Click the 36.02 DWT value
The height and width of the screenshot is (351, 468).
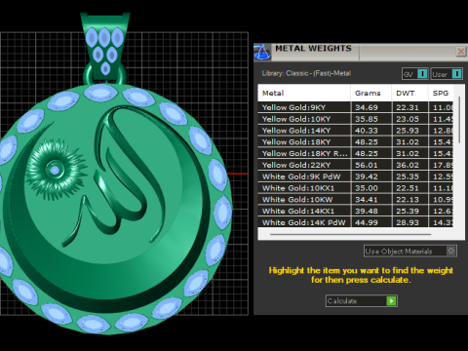pos(408,166)
